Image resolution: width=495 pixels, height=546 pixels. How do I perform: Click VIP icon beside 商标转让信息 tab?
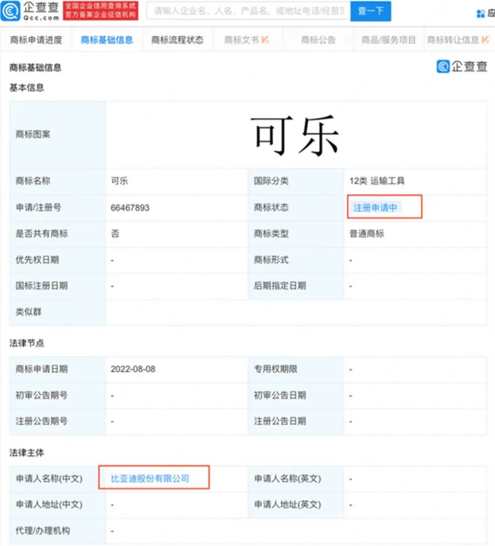pos(485,40)
